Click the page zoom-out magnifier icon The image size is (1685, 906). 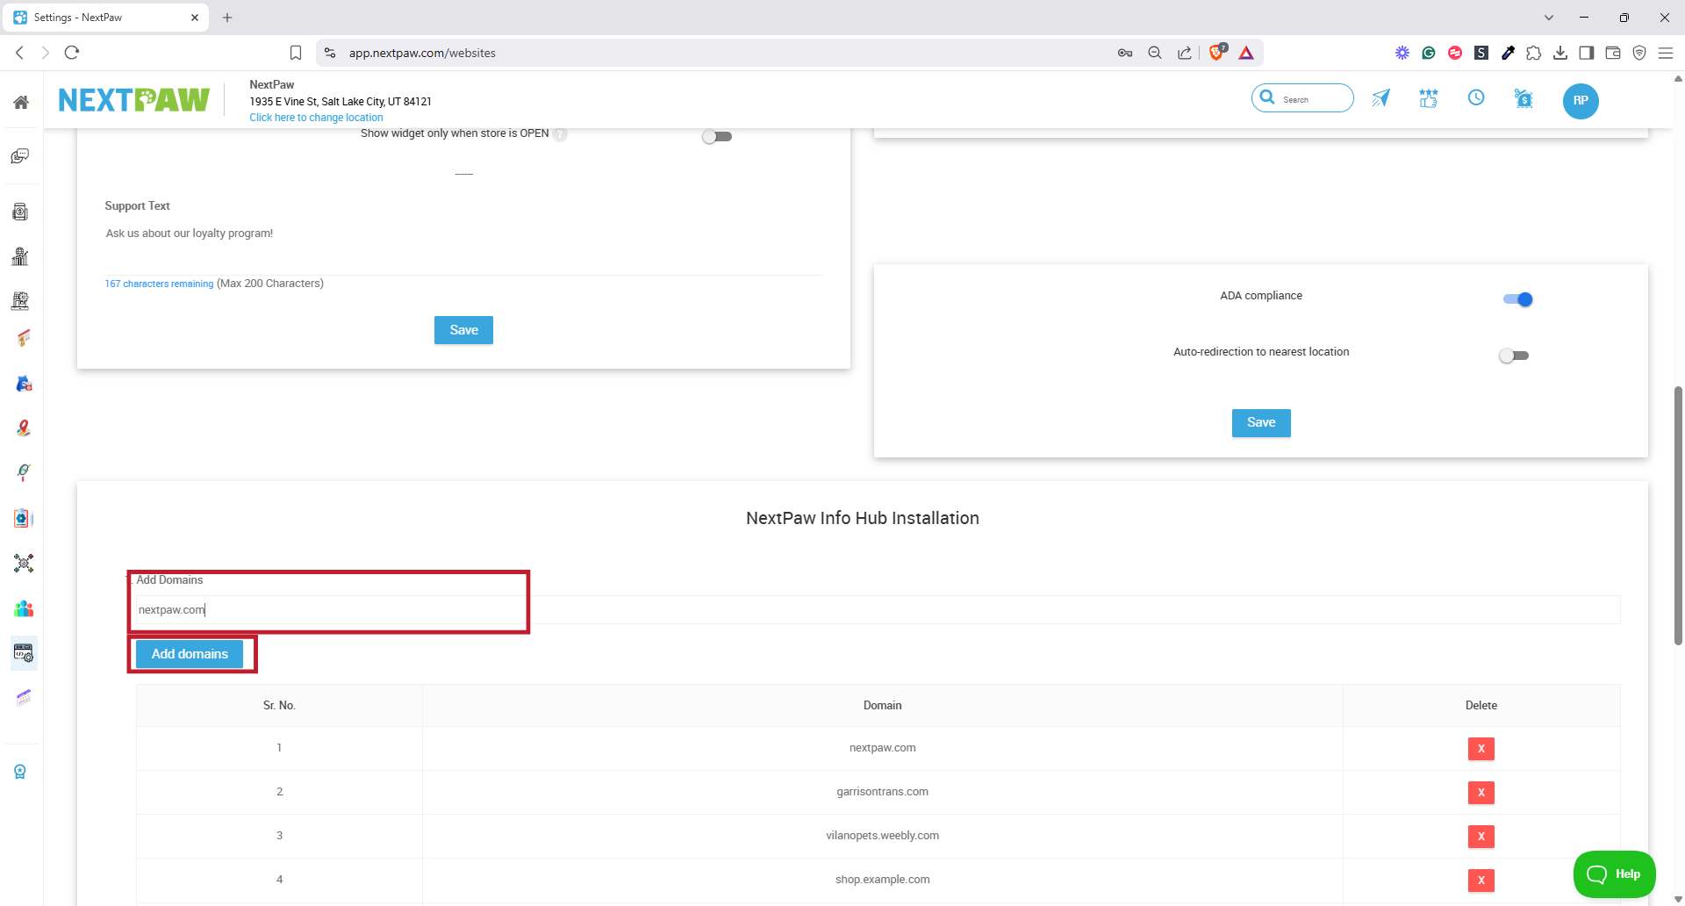coord(1155,53)
